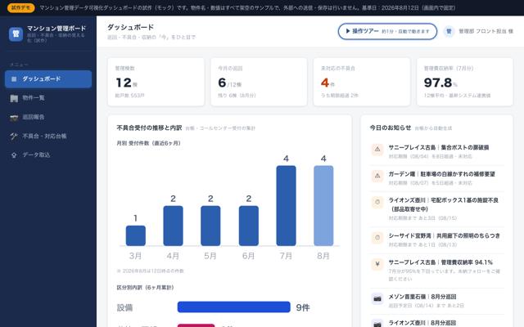Open 巡回報告 in the sidebar menu
Viewport: 524px width, 327px height.
click(x=48, y=117)
